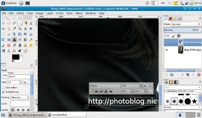
Task: Duplicate the selected layer
Action: [188, 75]
